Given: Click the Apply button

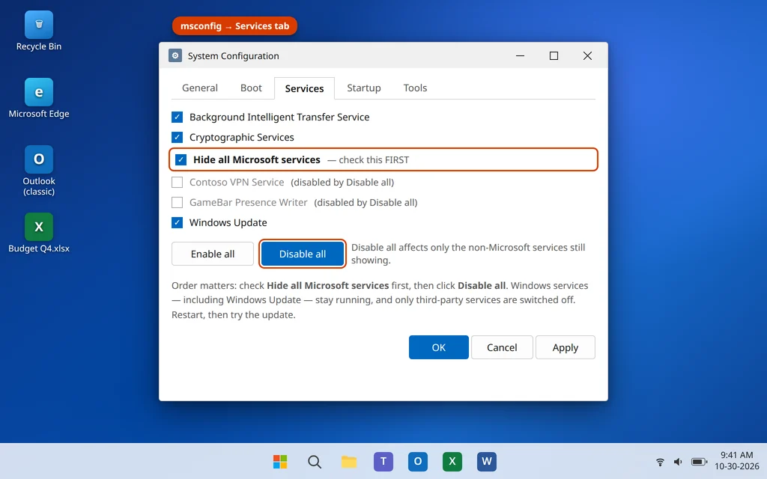Looking at the screenshot, I should (x=566, y=347).
